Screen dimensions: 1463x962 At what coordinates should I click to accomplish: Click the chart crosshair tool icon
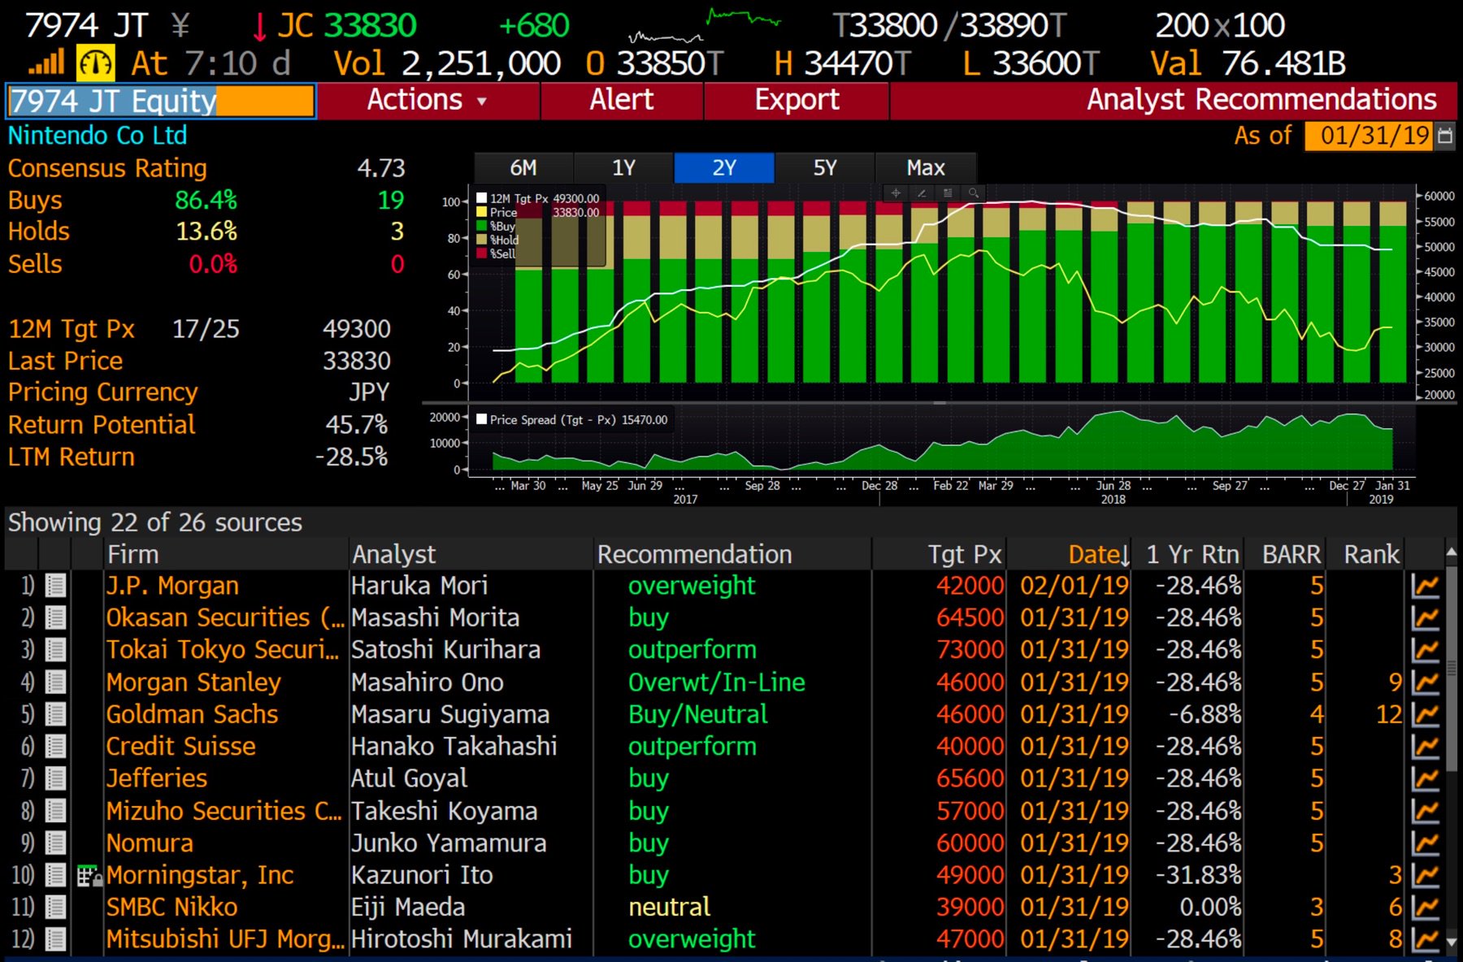pyautogui.click(x=896, y=193)
